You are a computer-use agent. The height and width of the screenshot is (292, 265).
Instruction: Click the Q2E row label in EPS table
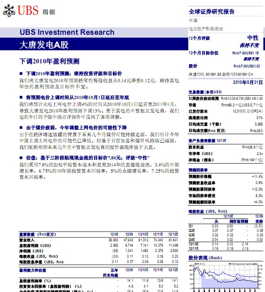(192, 231)
